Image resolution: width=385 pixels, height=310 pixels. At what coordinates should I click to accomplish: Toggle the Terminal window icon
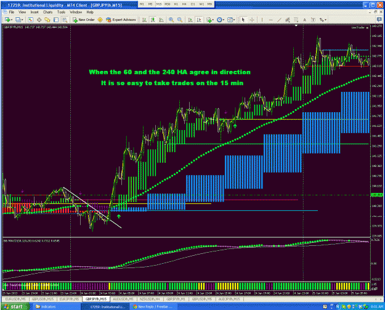coord(56,20)
